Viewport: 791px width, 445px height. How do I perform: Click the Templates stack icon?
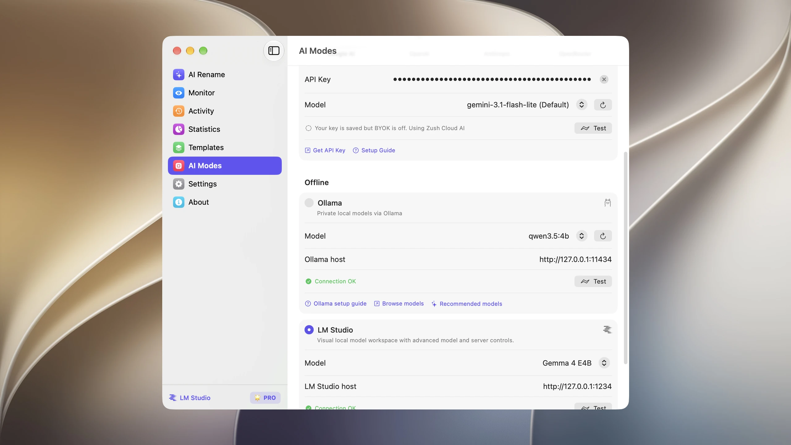coord(179,147)
